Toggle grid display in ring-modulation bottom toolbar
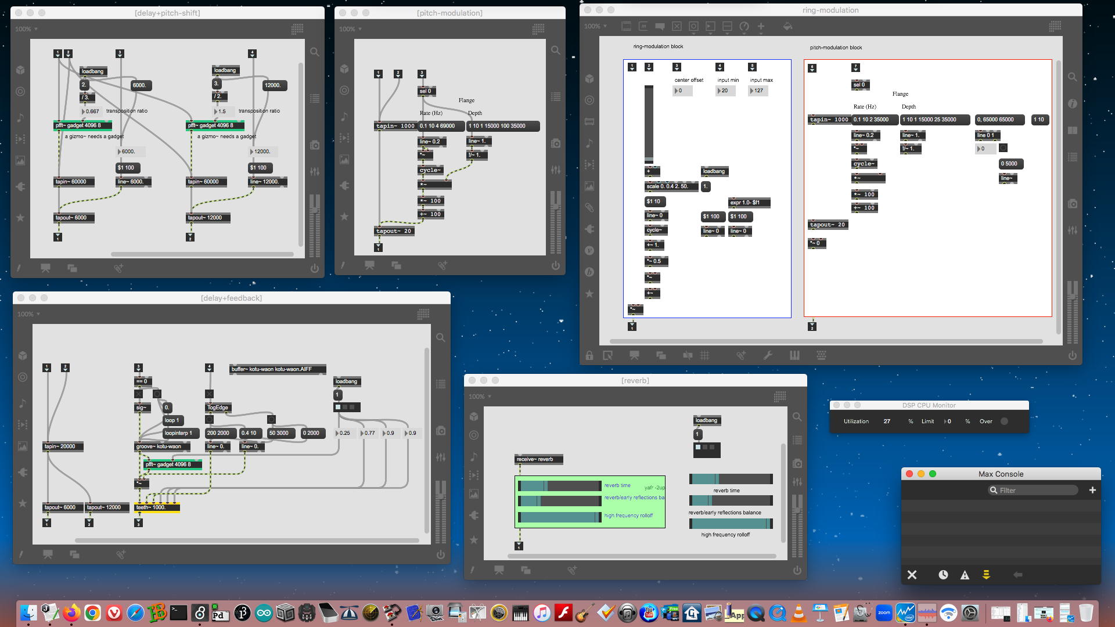1115x627 pixels. point(704,355)
